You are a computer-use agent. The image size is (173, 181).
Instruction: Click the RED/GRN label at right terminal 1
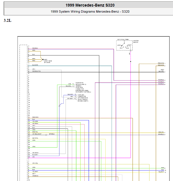click(x=161, y=63)
